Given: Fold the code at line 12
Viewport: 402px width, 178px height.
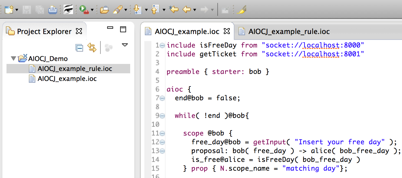Looking at the screenshot, I should tap(162, 142).
